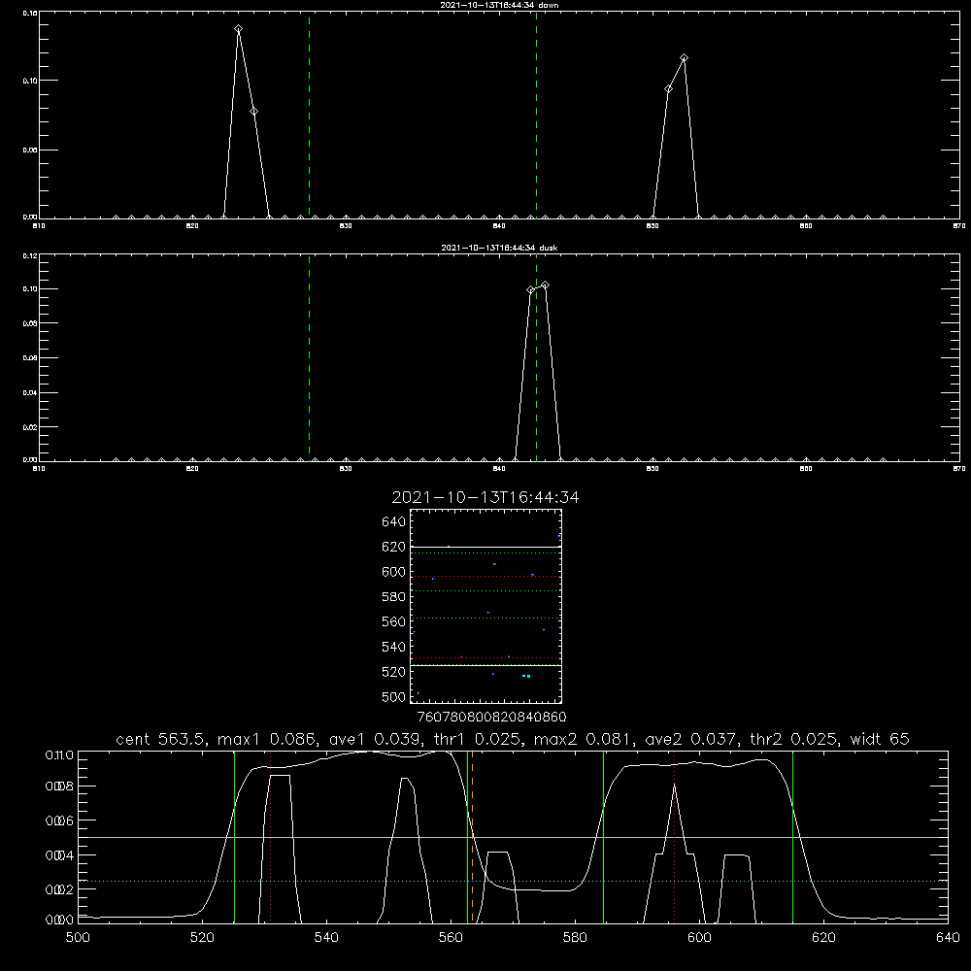Click the x-axis label "500" of the bottom plot

(x=78, y=938)
